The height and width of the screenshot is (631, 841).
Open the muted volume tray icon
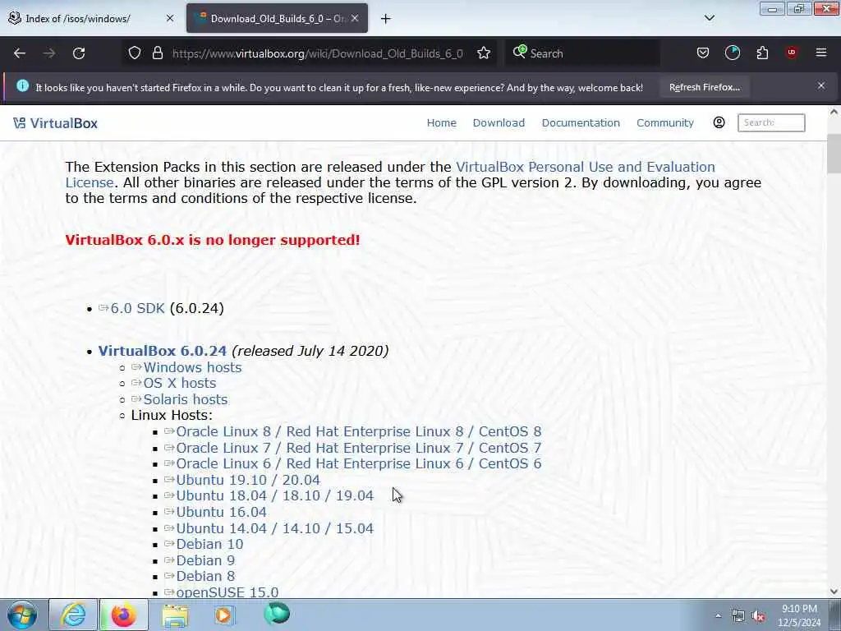(758, 616)
